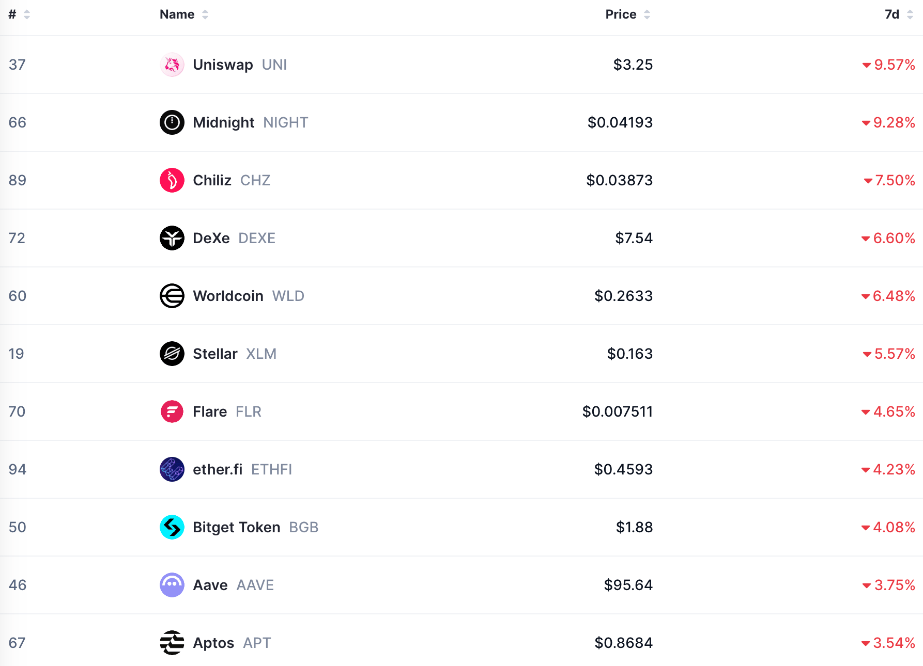Image resolution: width=923 pixels, height=666 pixels.
Task: Open the Bitget Token name link
Action: coord(236,527)
